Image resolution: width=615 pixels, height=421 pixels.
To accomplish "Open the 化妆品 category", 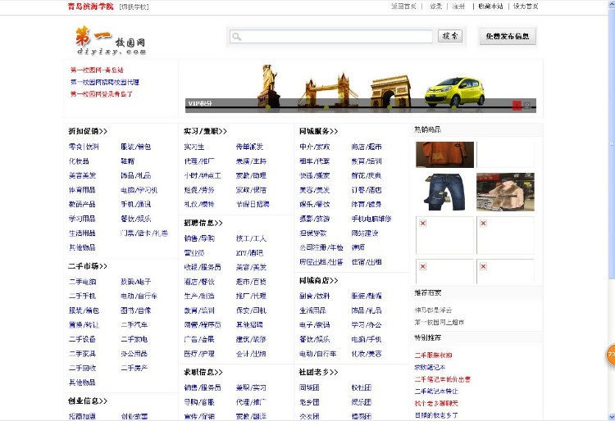I will coord(79,161).
